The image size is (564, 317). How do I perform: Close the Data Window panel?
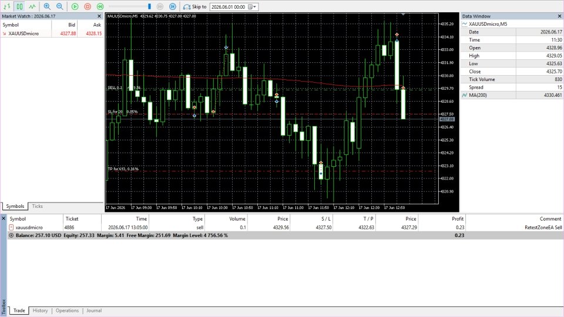pyautogui.click(x=559, y=16)
